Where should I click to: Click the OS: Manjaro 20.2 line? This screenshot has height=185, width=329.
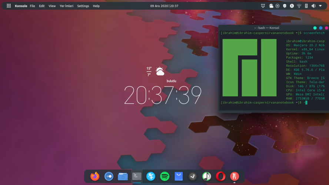pyautogui.click(x=305, y=45)
